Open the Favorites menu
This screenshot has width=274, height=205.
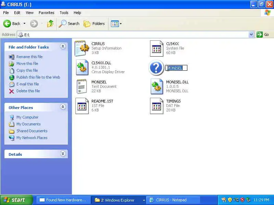coord(46,13)
